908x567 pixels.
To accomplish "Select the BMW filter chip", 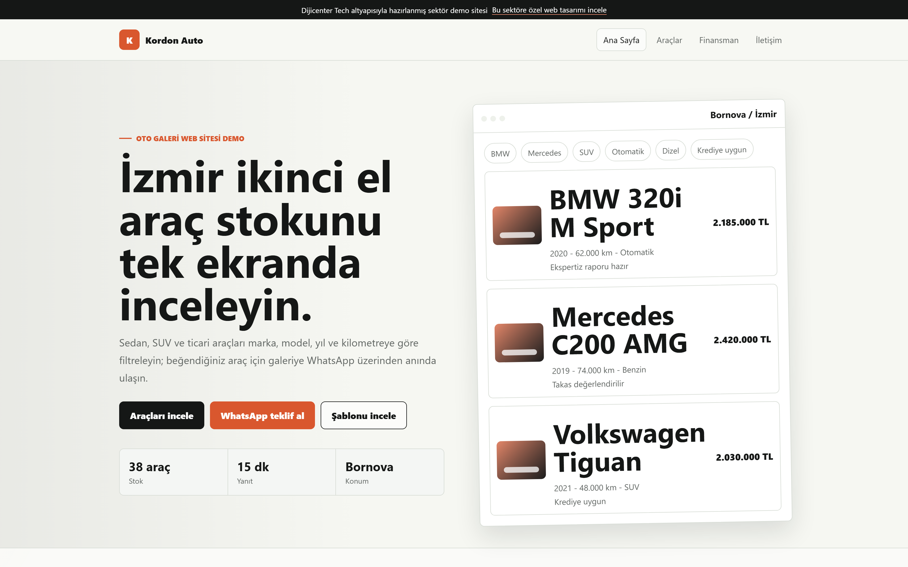I will pos(500,153).
